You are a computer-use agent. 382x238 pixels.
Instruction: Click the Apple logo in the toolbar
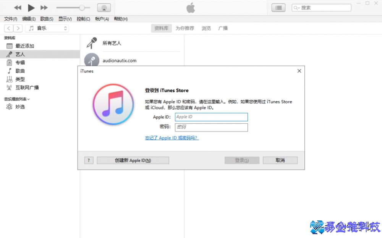point(191,7)
